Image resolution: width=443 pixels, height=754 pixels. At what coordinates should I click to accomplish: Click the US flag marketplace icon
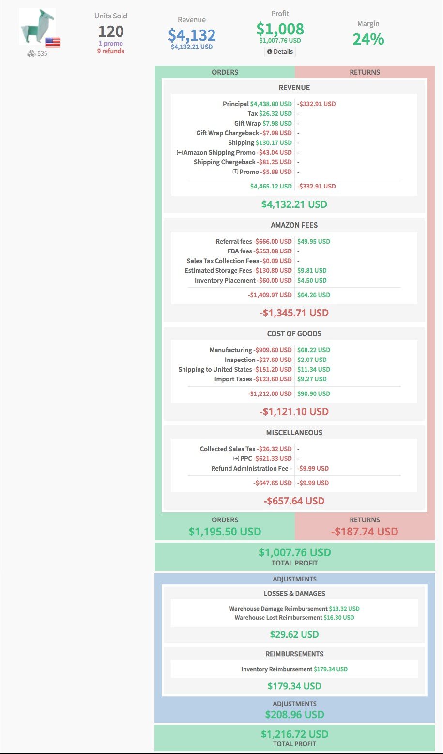pyautogui.click(x=53, y=43)
